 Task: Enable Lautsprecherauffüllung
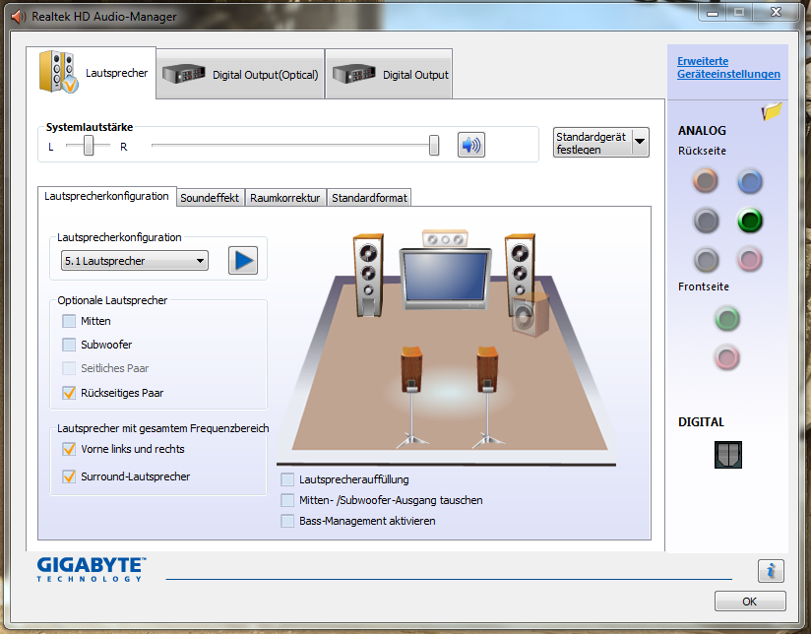click(287, 479)
